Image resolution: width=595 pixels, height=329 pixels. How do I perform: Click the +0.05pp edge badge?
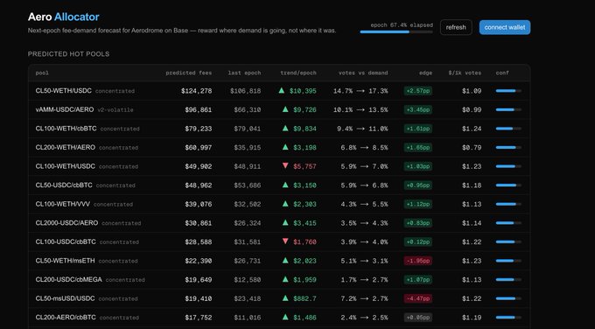click(417, 318)
